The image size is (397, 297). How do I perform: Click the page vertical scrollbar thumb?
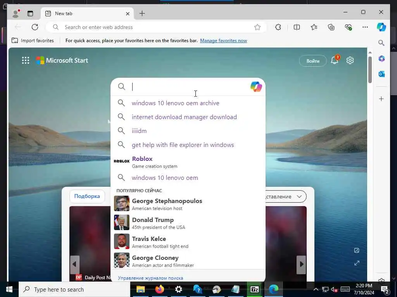pos(370,70)
